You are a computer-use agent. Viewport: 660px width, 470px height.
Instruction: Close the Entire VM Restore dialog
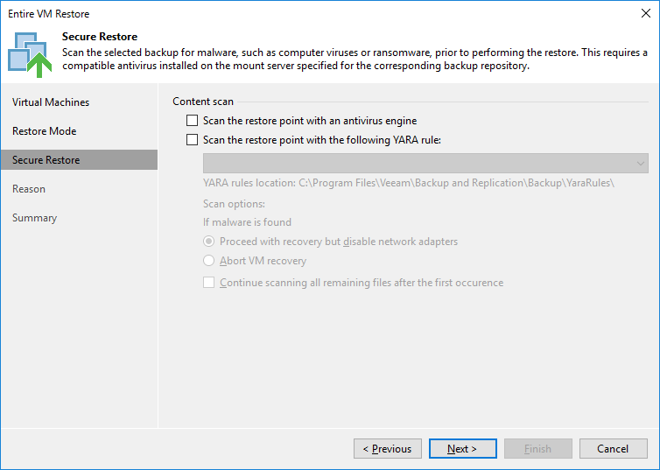(x=646, y=13)
